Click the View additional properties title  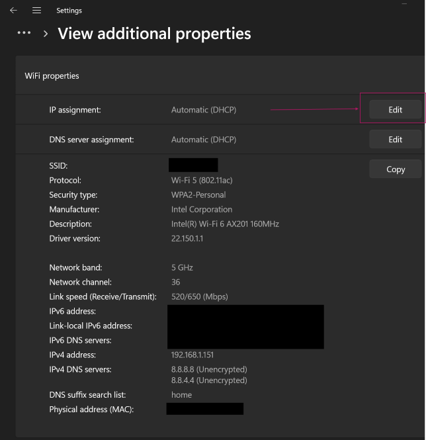pyautogui.click(x=154, y=34)
